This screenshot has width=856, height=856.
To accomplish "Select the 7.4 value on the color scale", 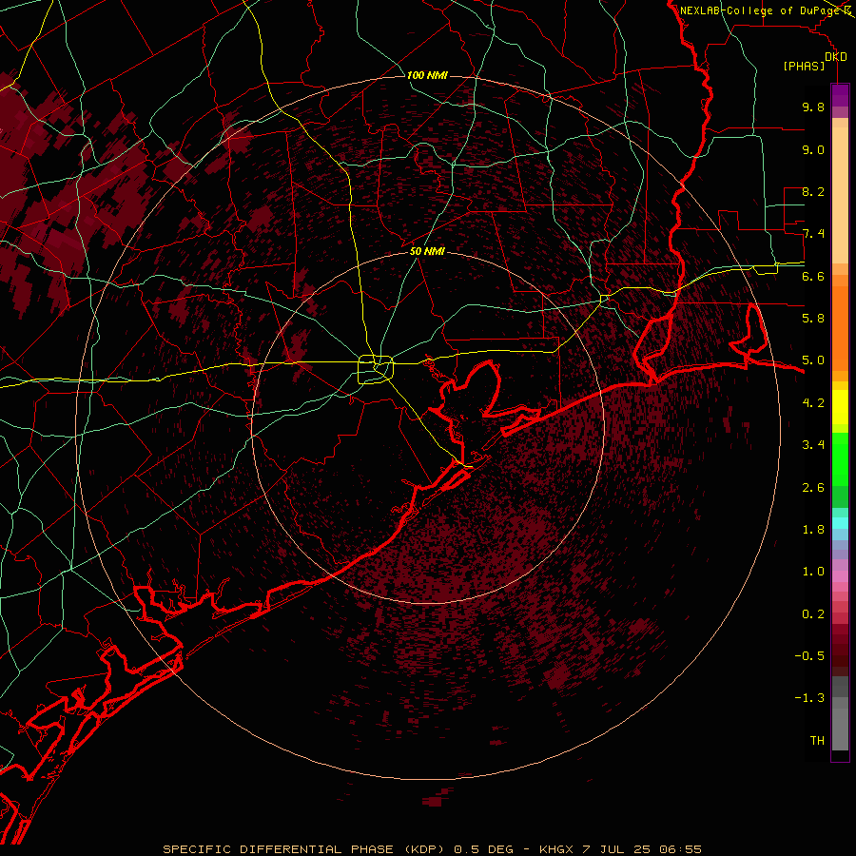I will [813, 234].
